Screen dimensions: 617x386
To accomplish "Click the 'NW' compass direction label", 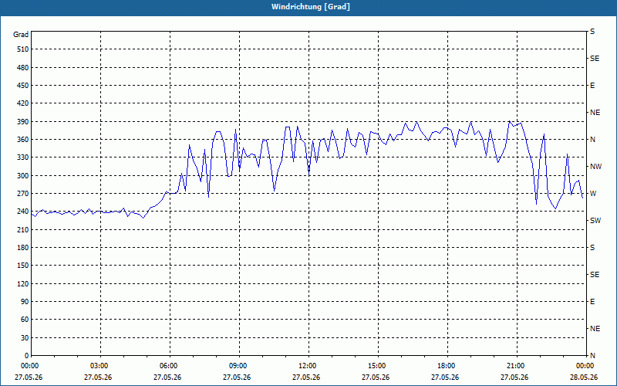I will pyautogui.click(x=596, y=167).
